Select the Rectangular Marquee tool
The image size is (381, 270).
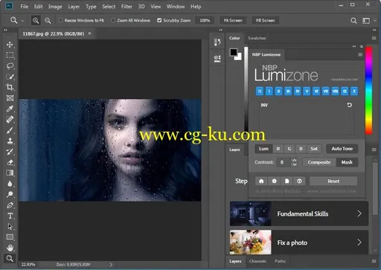10,55
